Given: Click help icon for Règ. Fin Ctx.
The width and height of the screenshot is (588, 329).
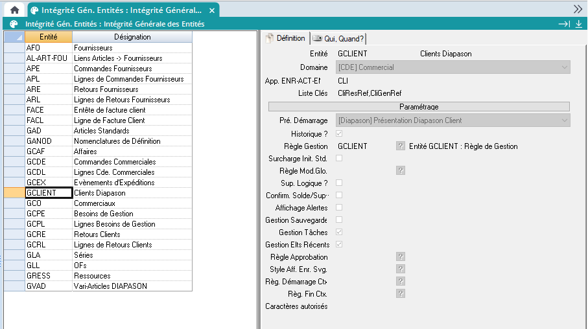Looking at the screenshot, I should [x=401, y=293].
